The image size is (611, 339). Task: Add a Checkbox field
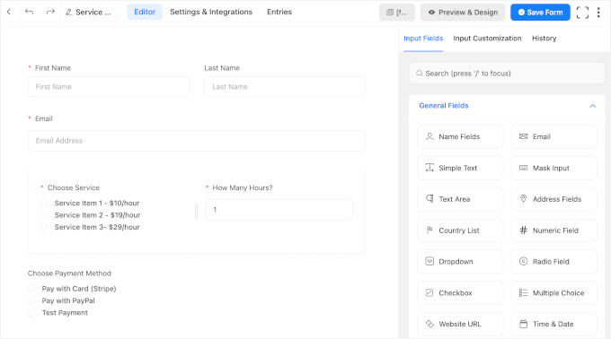(x=460, y=292)
